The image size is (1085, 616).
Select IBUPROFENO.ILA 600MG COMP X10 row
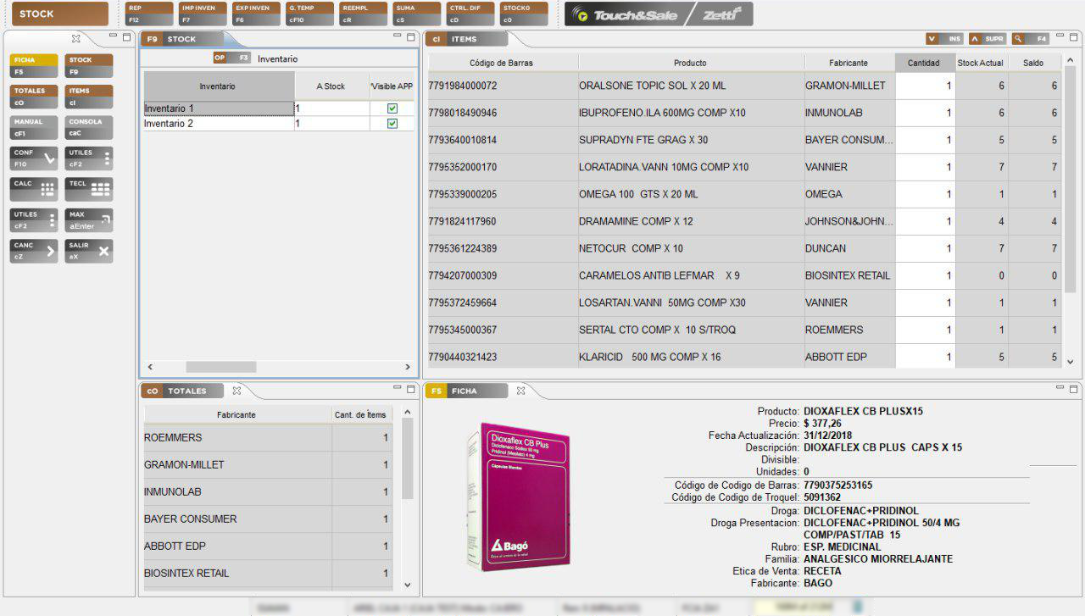744,113
